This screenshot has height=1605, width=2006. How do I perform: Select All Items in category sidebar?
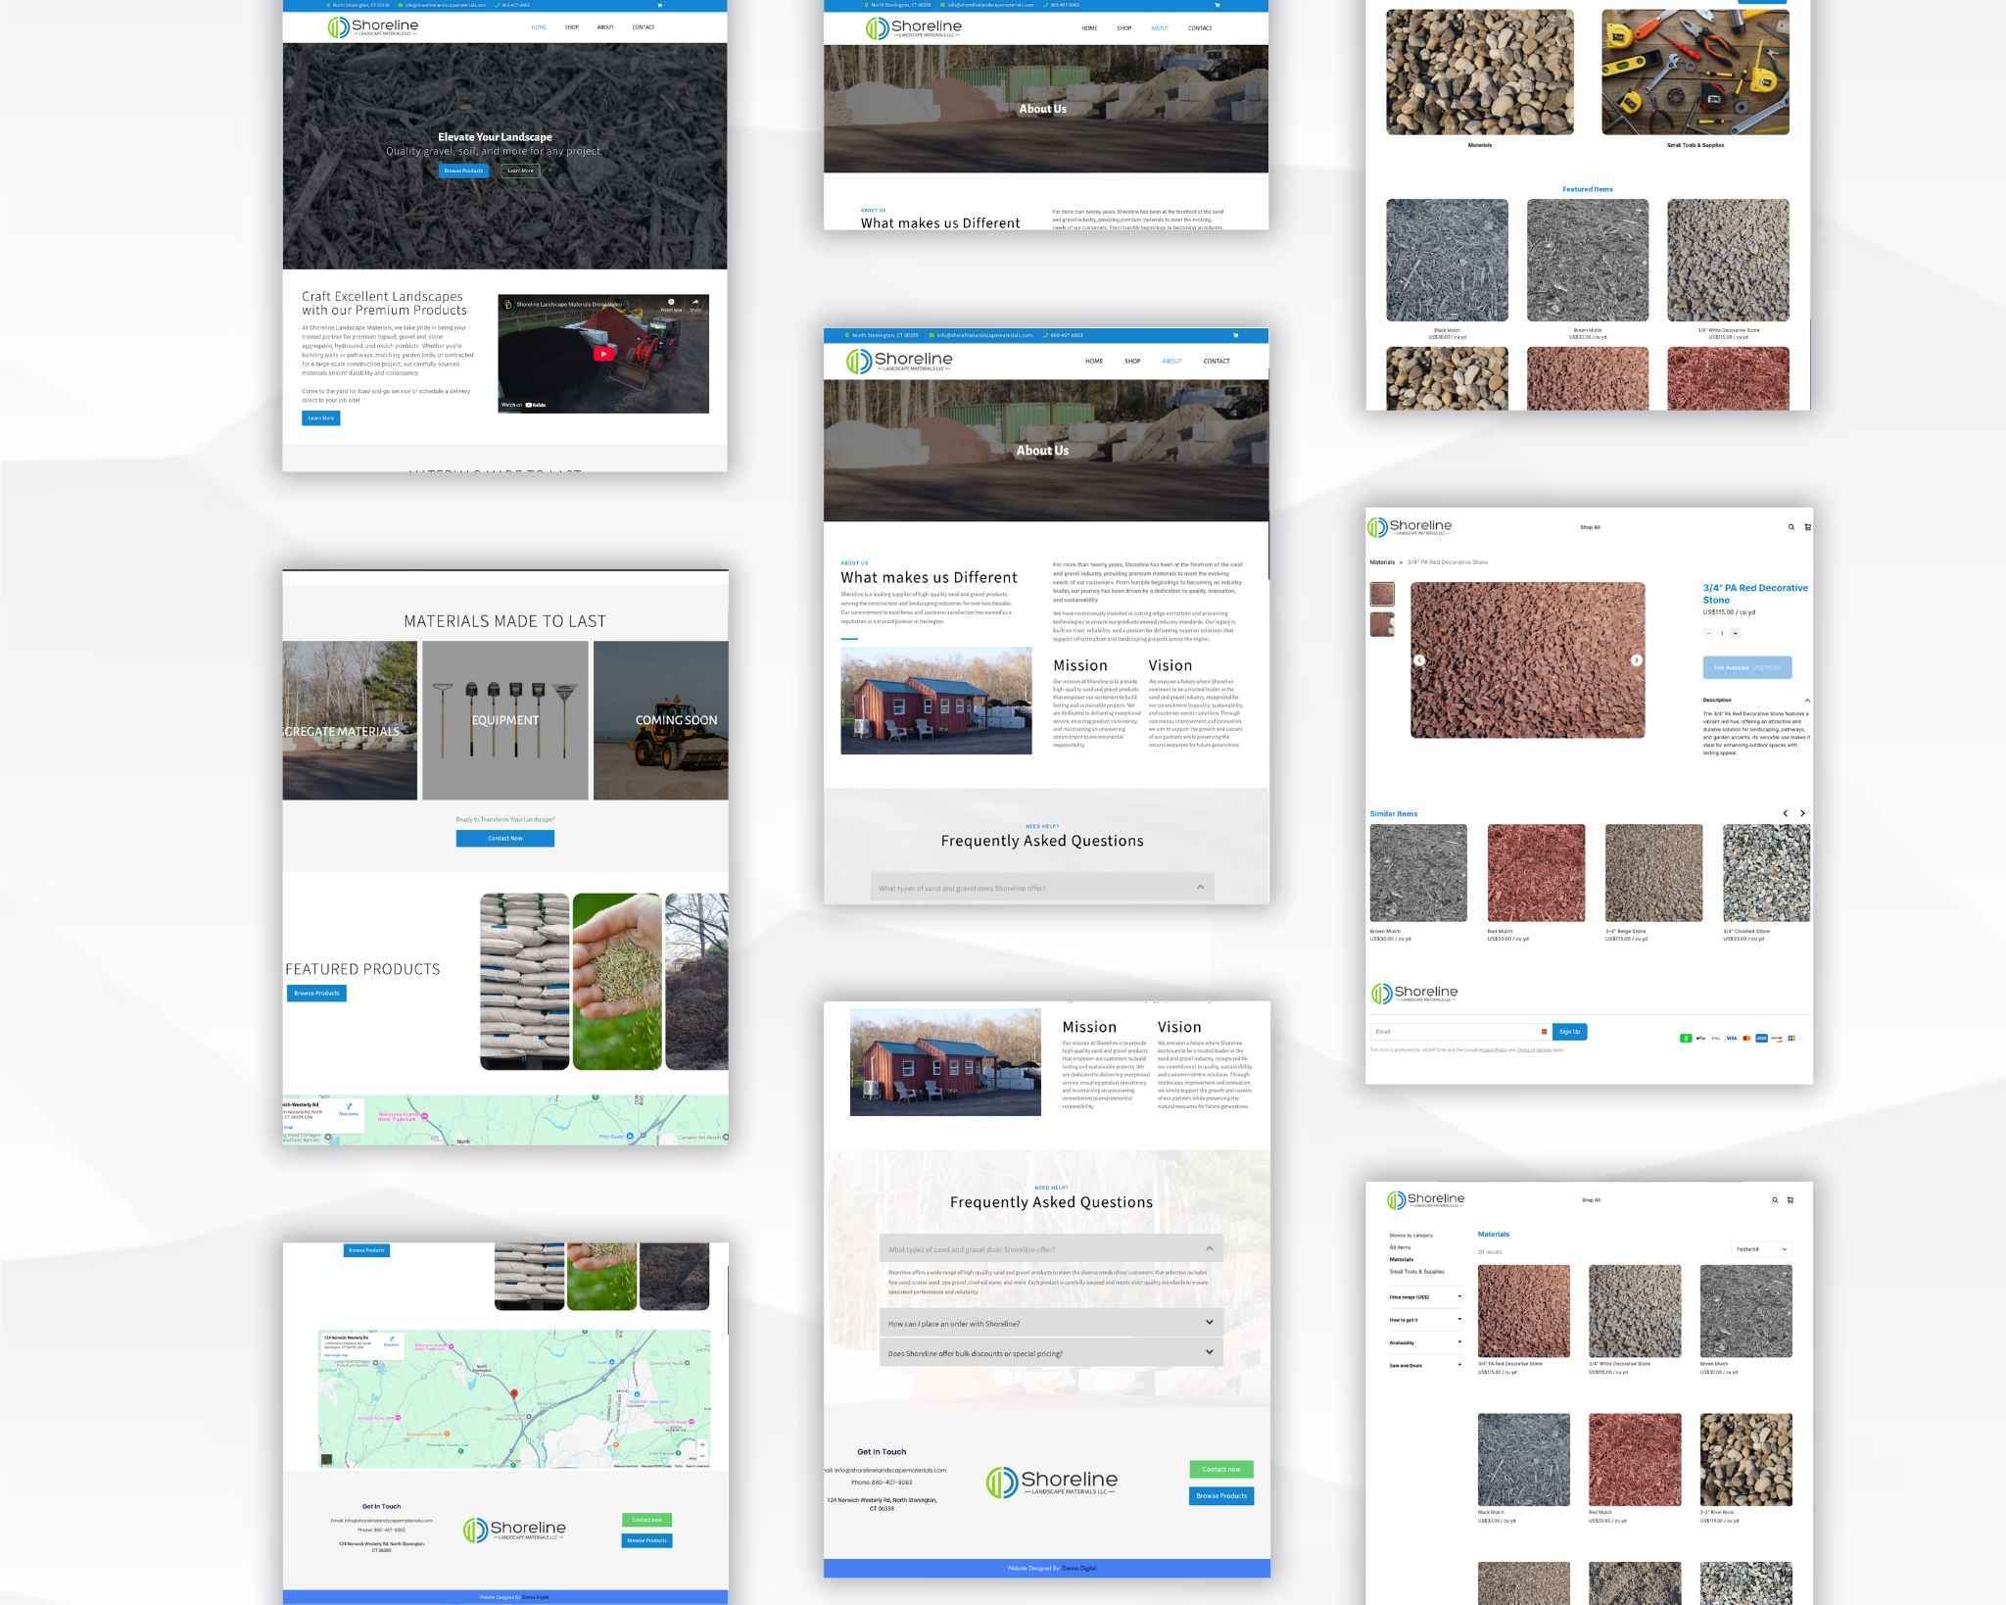click(1400, 1247)
